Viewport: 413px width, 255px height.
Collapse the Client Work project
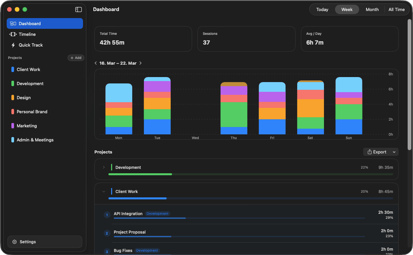pos(104,191)
